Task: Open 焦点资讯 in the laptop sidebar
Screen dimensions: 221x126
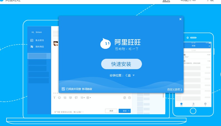Action: click(37, 40)
